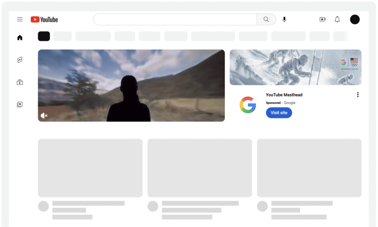Unmute the masthead video

pyautogui.click(x=44, y=116)
